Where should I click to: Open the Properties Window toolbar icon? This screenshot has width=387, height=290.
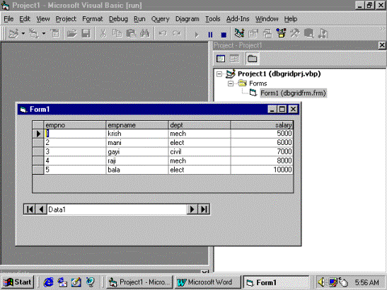(x=253, y=33)
